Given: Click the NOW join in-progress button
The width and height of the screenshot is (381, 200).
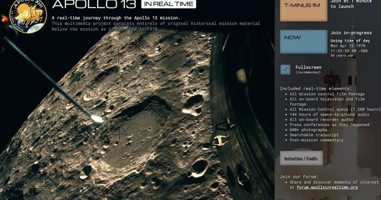Looking at the screenshot, I should coord(304,42).
